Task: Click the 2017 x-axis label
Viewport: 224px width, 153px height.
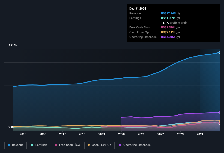Action: point(62,134)
